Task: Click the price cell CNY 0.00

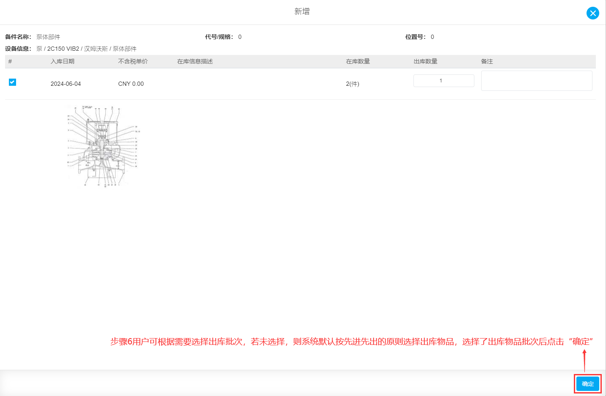Action: point(131,84)
